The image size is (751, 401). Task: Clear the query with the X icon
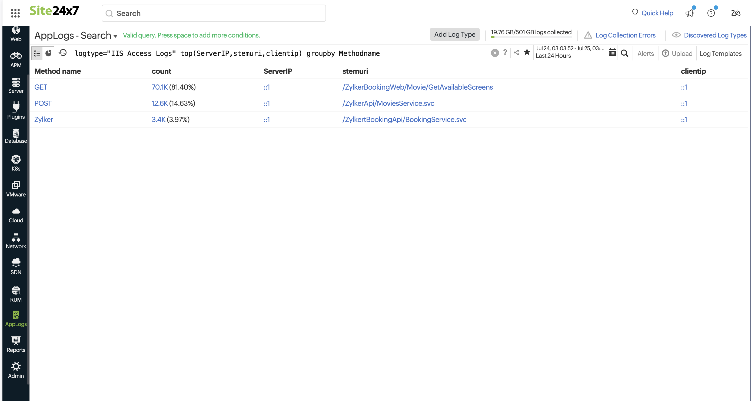coord(495,53)
